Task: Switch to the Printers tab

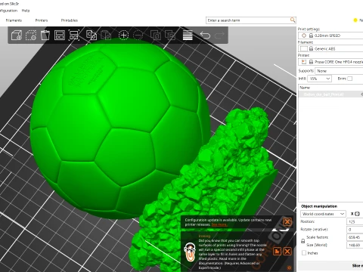Action: 42,20
